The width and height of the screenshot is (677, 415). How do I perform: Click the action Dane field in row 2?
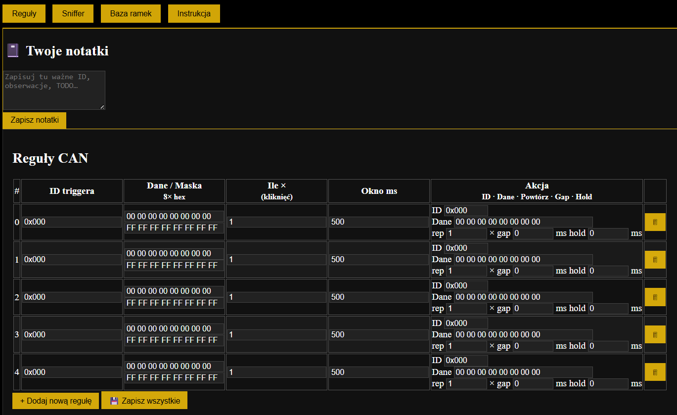point(523,297)
